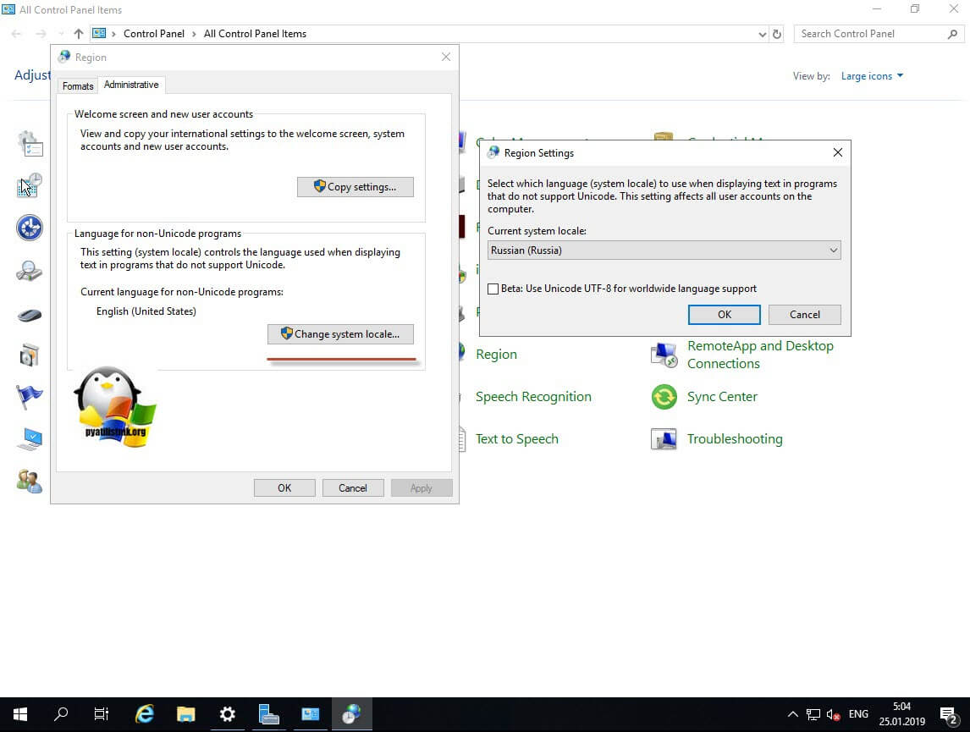Image resolution: width=970 pixels, height=732 pixels.
Task: Click the refresh button in address bar
Action: 777,34
